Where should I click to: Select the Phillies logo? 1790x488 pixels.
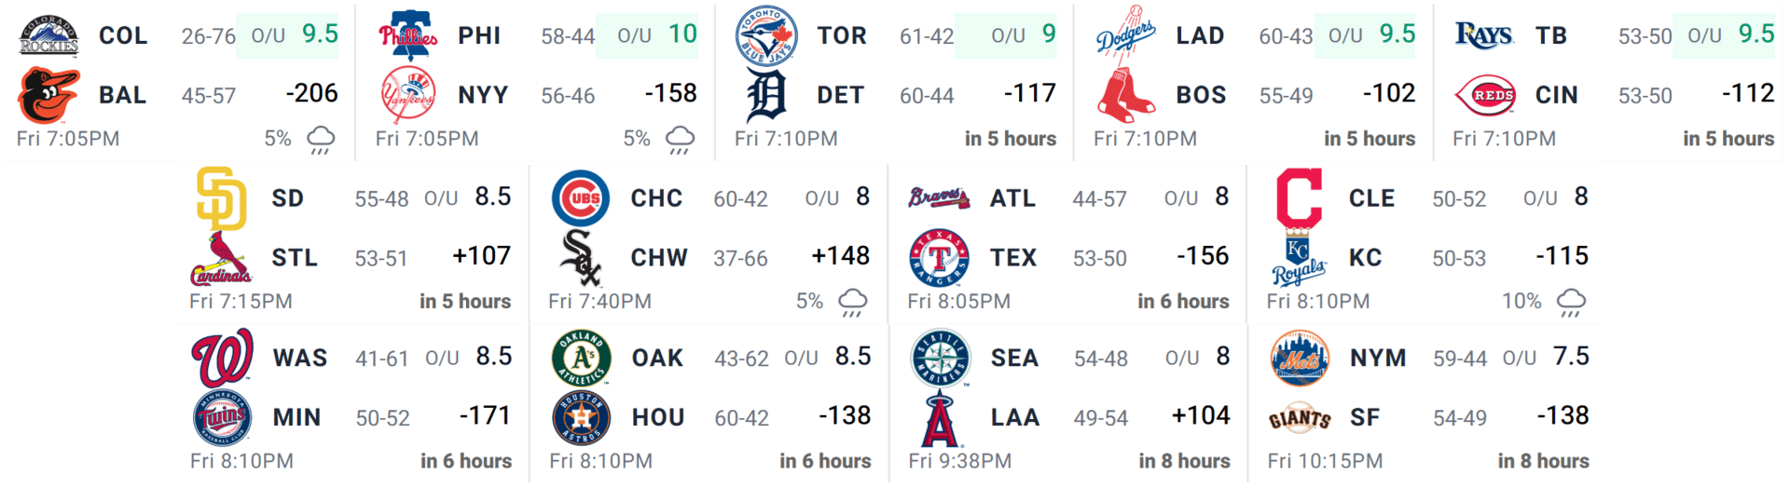(408, 35)
